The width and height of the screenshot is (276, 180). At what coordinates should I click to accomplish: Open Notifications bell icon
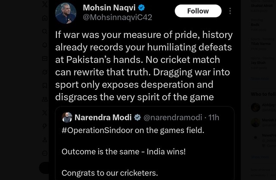[45, 45]
